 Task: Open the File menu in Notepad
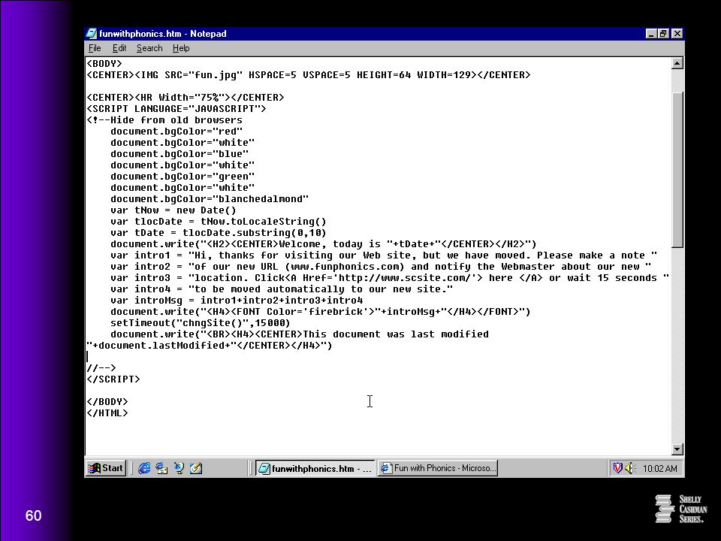pos(95,48)
